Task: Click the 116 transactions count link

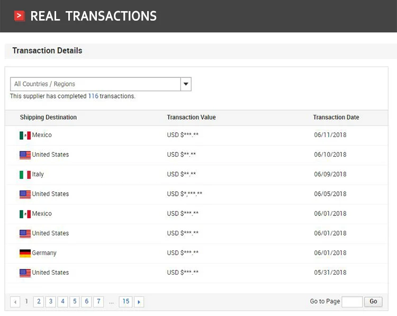Action: point(93,96)
